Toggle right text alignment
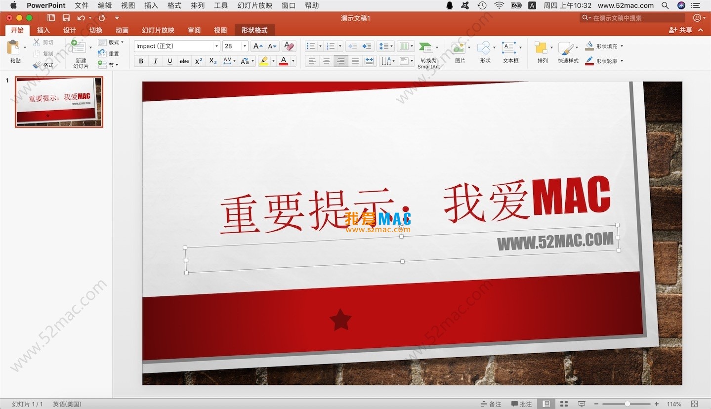Viewport: 711px width, 409px height. point(340,61)
